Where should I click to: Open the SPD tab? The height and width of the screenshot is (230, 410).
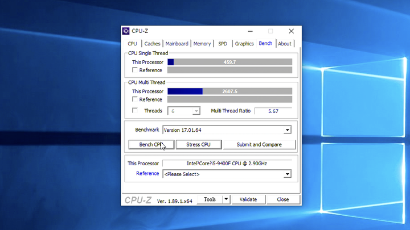223,44
